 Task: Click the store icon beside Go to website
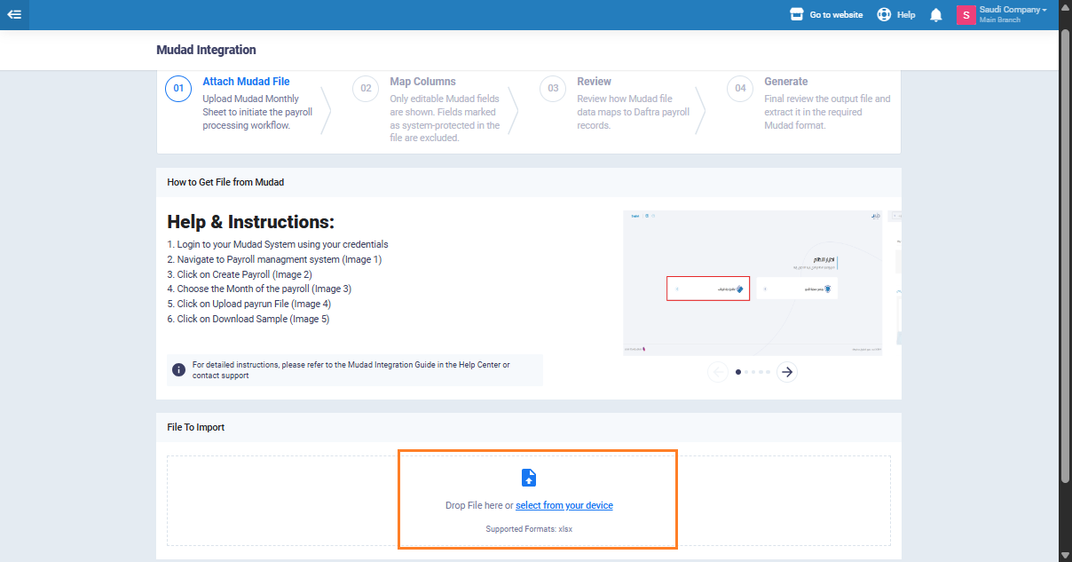[797, 15]
